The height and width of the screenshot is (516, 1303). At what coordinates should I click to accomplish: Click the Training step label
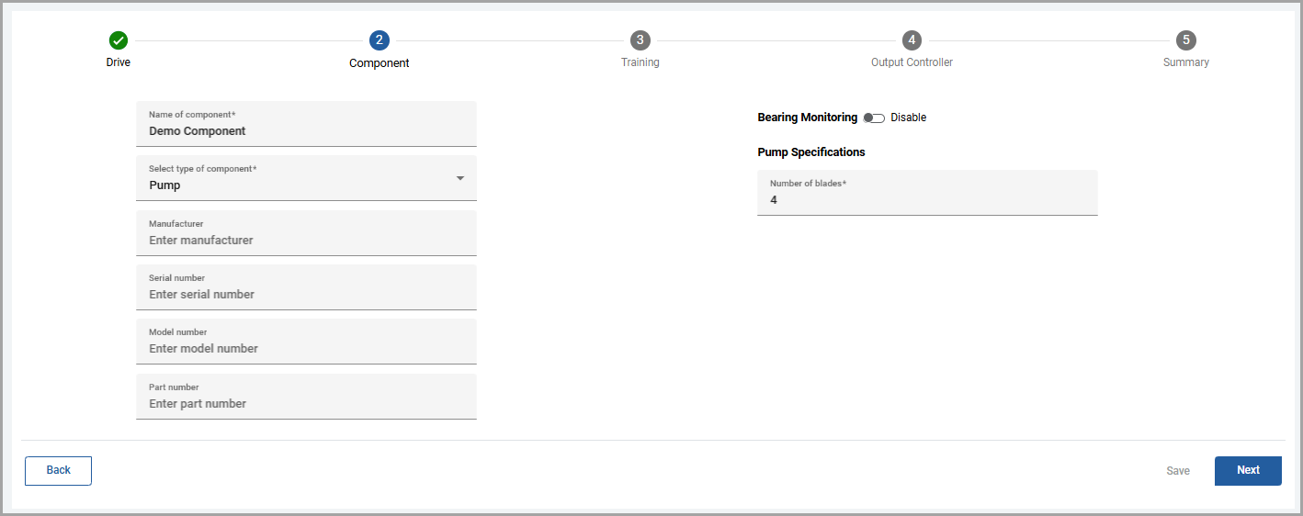[640, 62]
